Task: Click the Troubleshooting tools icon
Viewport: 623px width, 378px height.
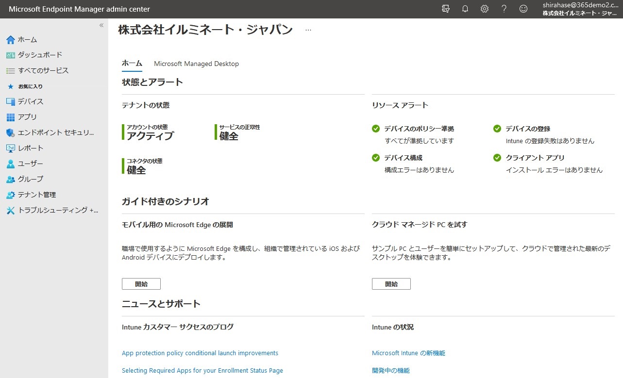Action: (x=11, y=211)
